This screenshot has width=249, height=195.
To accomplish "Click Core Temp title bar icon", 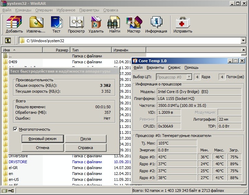I will coord(135,61).
